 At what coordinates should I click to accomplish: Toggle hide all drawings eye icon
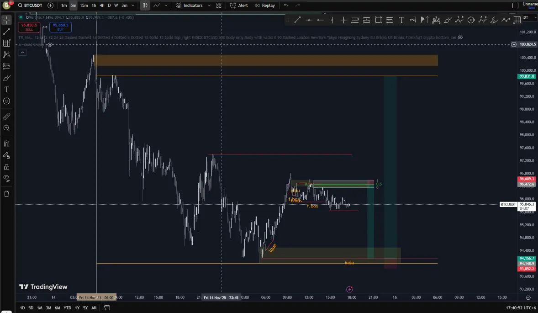pyautogui.click(x=6, y=179)
